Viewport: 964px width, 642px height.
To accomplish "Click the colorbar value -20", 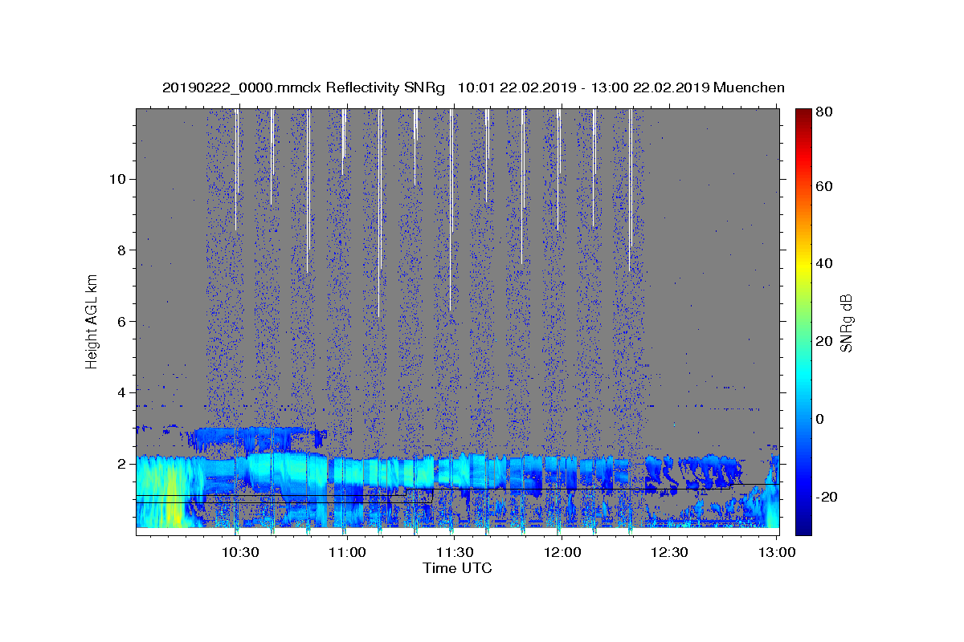I will click(827, 497).
